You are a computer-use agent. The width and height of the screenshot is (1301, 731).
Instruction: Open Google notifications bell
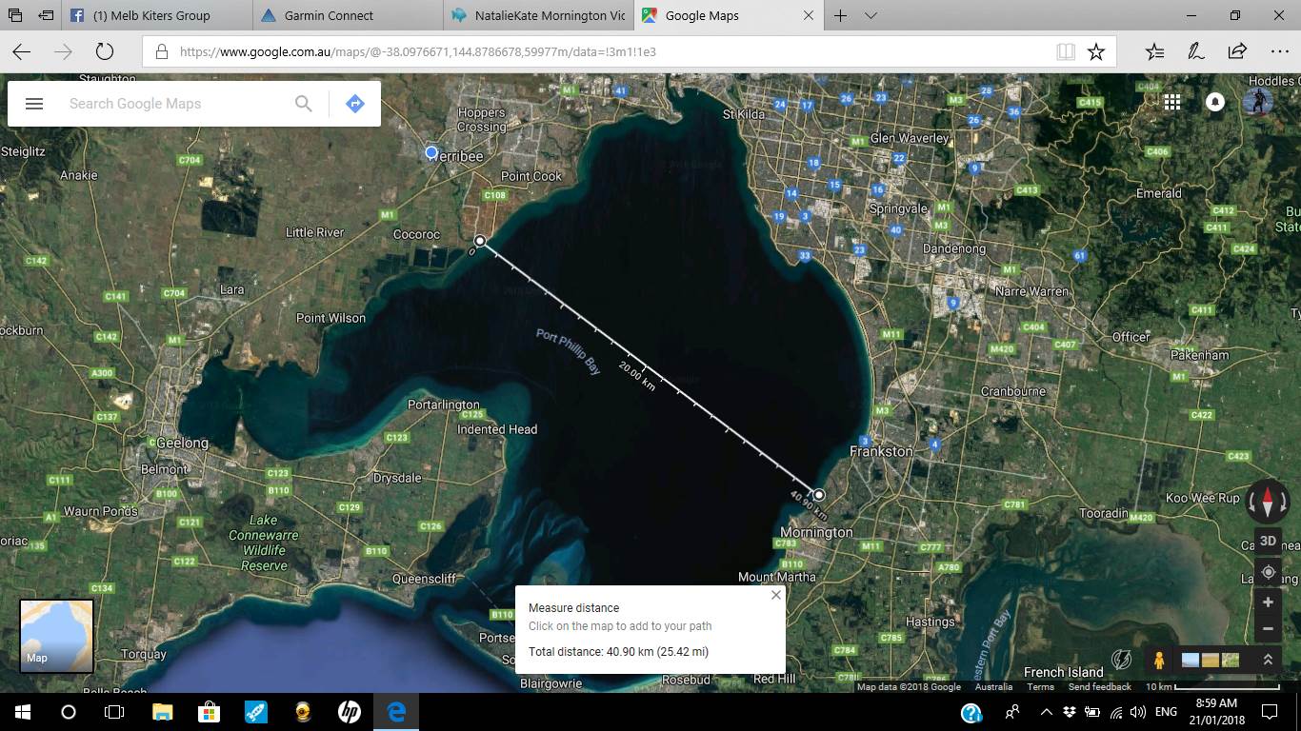pos(1215,103)
